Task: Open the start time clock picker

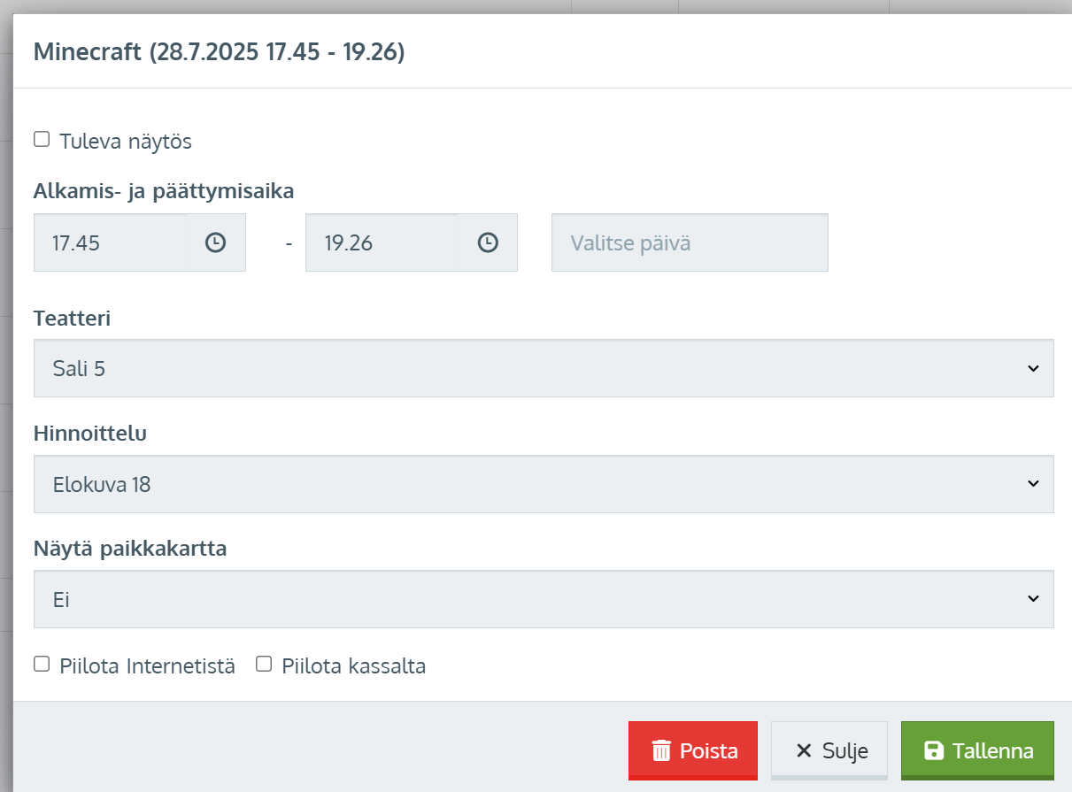Action: 215,242
